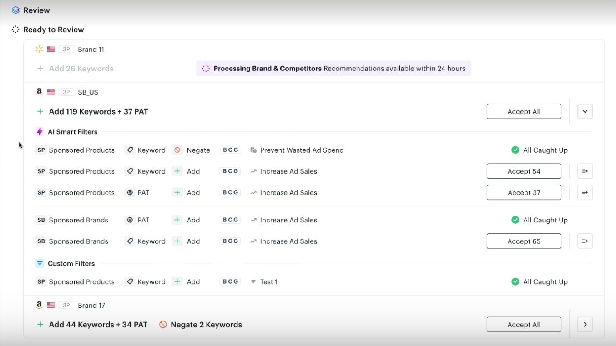Click the SB badge in Sponsored Brands PAT row

click(x=41, y=220)
